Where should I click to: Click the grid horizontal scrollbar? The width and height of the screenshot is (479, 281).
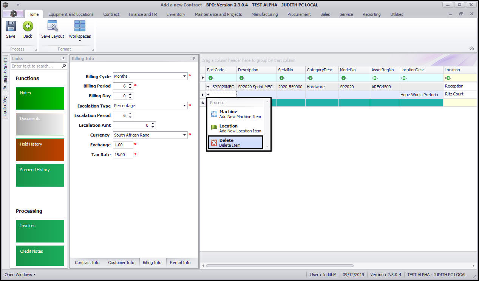point(279,266)
